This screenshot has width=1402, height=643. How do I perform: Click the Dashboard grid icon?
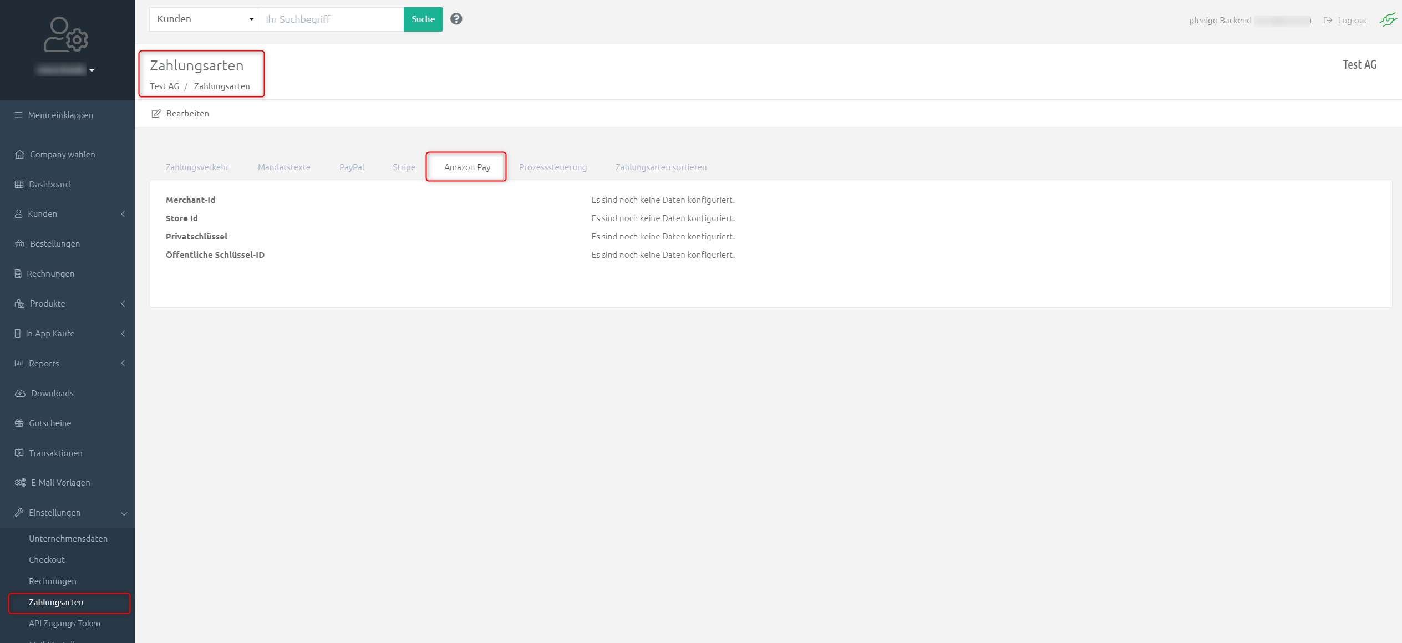19,185
